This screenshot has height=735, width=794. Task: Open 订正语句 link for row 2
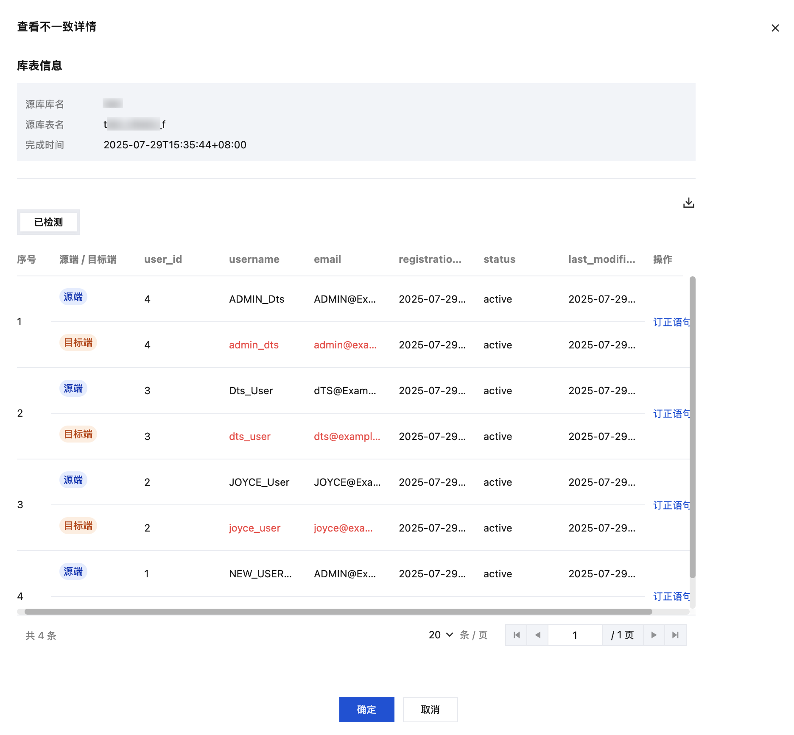pos(671,414)
